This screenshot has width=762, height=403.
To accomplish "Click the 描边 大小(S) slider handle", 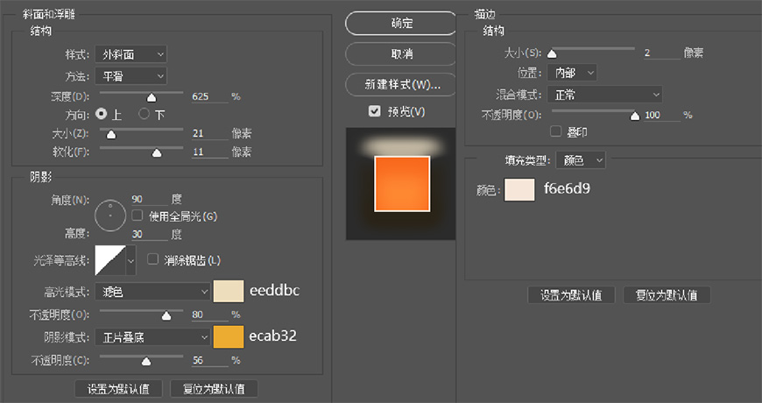I will point(552,53).
